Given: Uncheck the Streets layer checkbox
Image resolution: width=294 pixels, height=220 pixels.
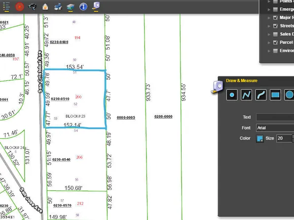Looking at the screenshot, I should coord(275,26).
